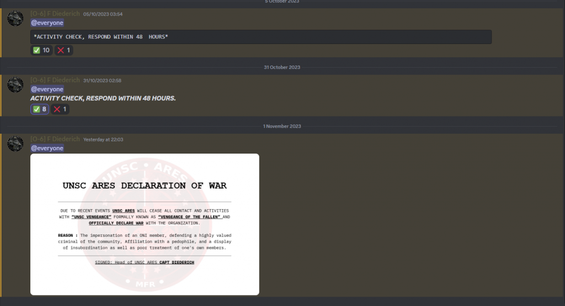Click the 31 October 2023 date divider
The width and height of the screenshot is (565, 306).
point(282,67)
